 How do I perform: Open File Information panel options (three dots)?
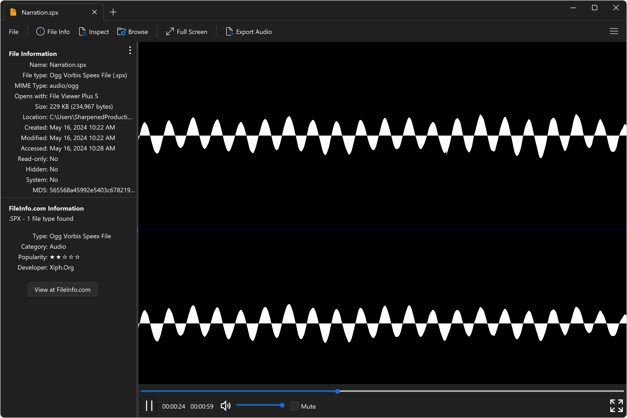[x=130, y=50]
